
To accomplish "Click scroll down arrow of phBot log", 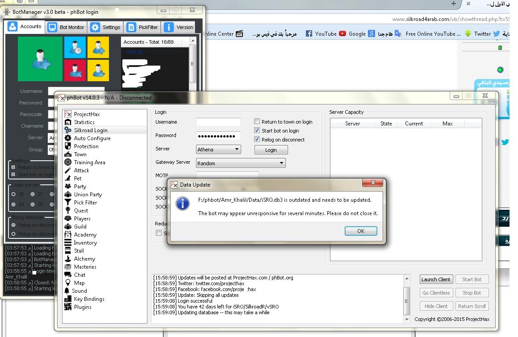I will click(x=407, y=319).
